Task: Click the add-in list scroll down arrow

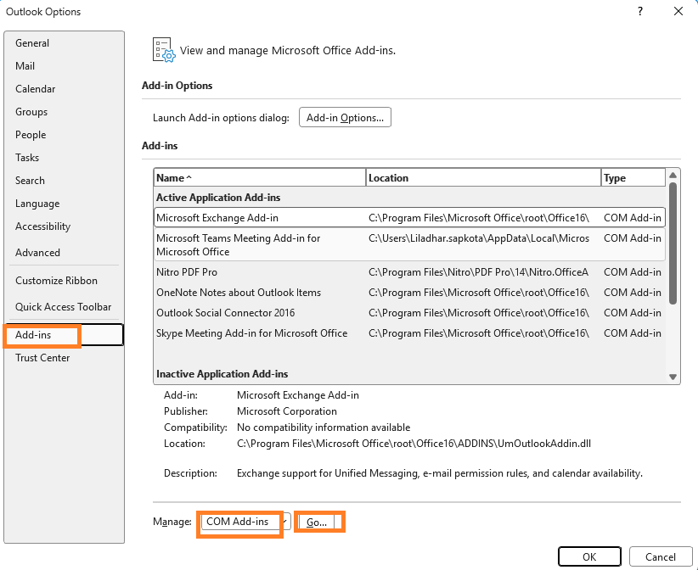Action: pyautogui.click(x=673, y=377)
